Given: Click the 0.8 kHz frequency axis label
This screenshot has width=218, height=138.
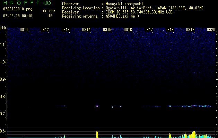Looking at the screenshot, I should click(3, 97).
